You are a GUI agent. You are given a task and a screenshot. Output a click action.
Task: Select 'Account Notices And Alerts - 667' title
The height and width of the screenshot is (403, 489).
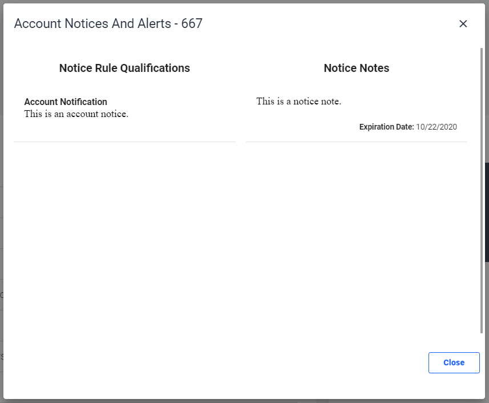click(108, 23)
